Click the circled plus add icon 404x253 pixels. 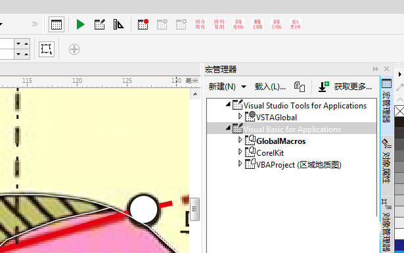(74, 49)
